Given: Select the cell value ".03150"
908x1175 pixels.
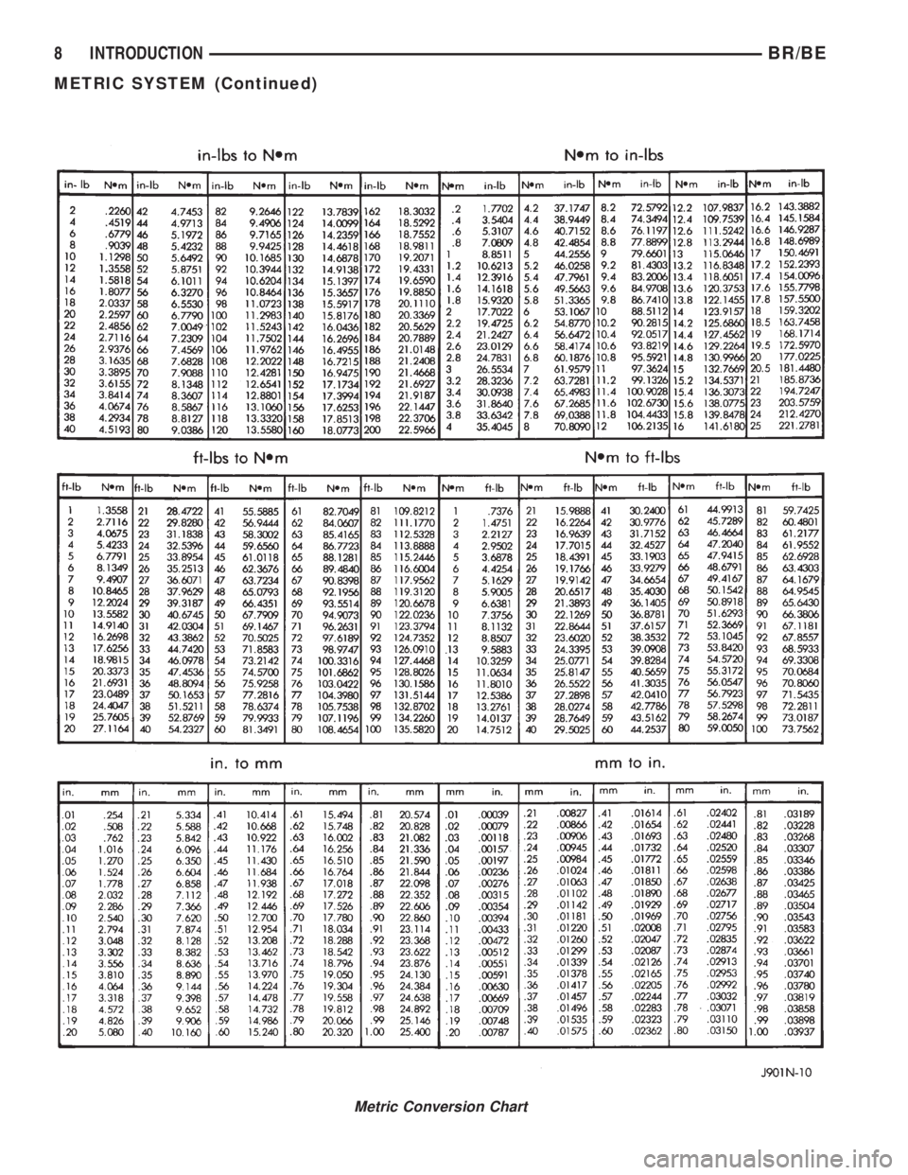Looking at the screenshot, I should tap(722, 1031).
